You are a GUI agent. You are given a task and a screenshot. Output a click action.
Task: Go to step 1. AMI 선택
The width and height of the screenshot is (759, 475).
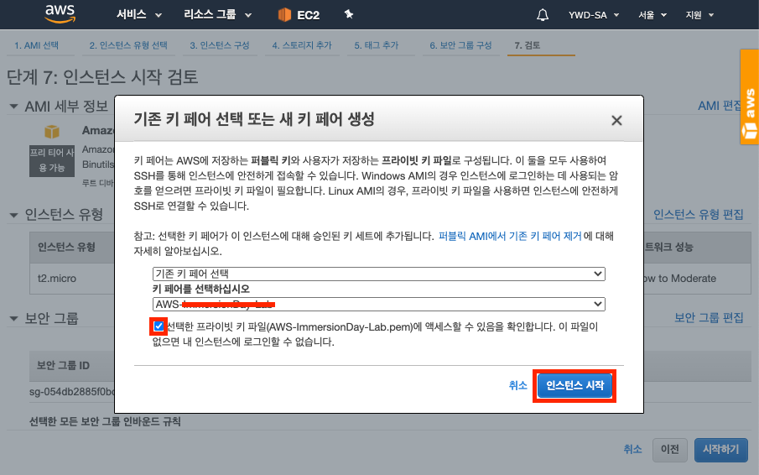click(36, 45)
